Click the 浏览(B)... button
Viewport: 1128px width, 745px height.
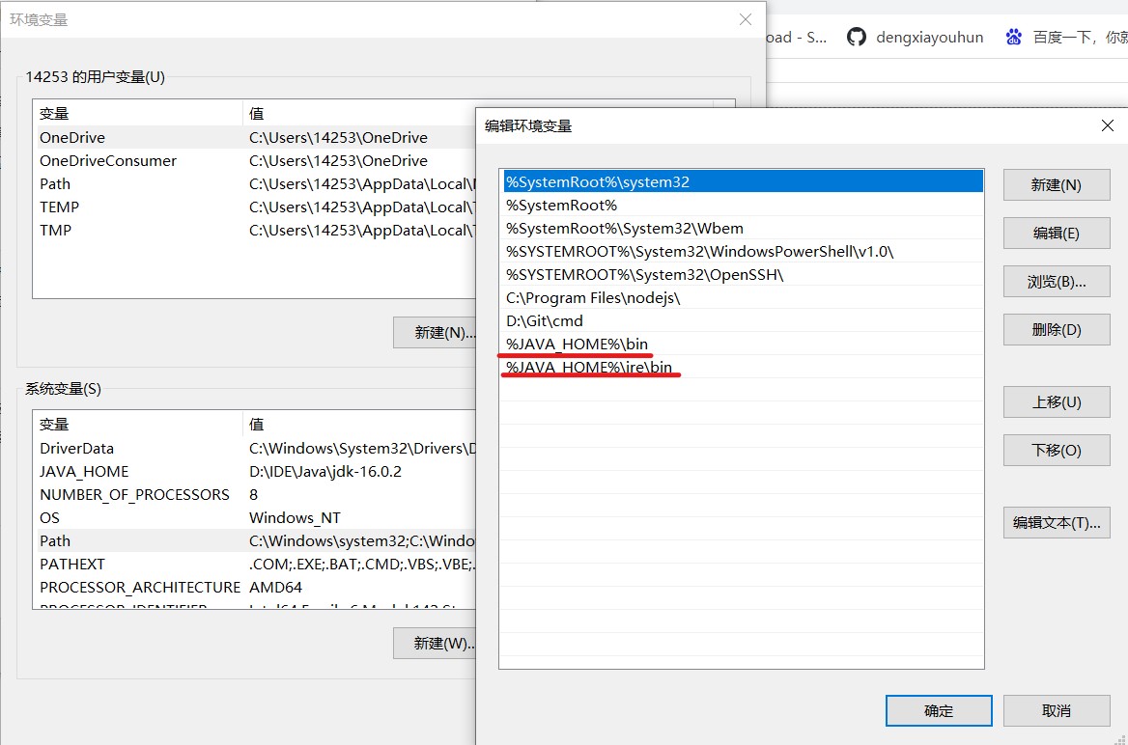click(1057, 281)
